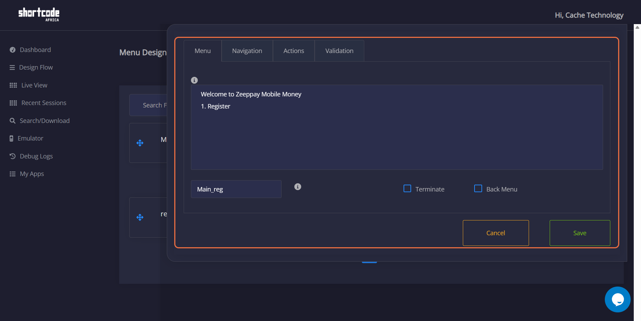Click the Main_reg name input field

pyautogui.click(x=236, y=189)
